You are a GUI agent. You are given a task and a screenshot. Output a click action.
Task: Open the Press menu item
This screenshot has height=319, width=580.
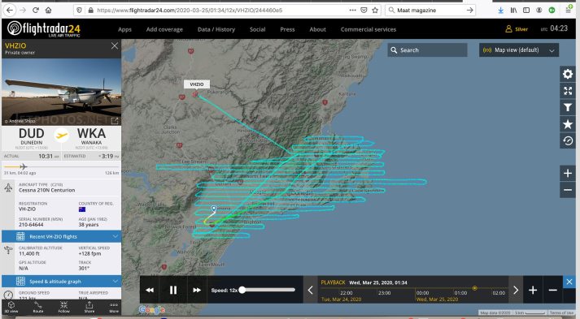pos(287,29)
